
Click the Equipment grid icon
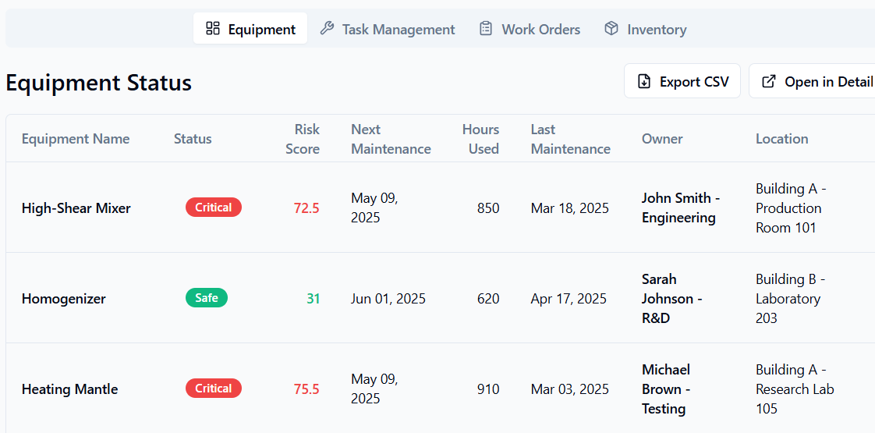tap(213, 28)
